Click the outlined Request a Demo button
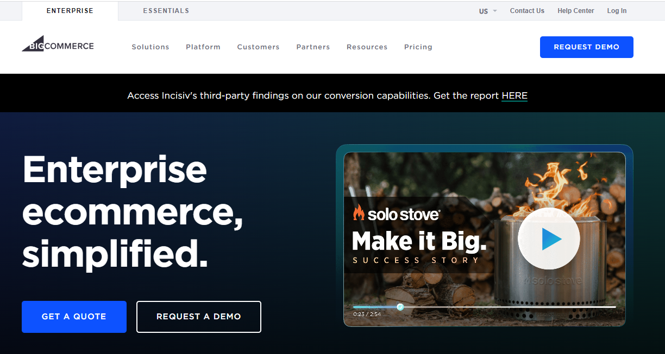The image size is (665, 354). [198, 317]
